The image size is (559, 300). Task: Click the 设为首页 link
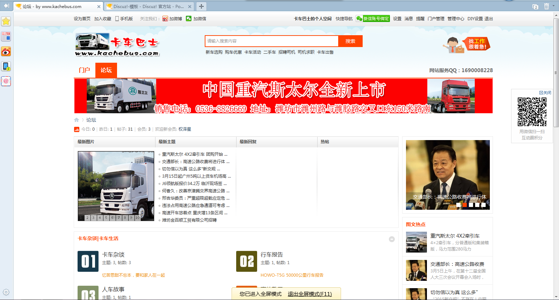click(82, 19)
